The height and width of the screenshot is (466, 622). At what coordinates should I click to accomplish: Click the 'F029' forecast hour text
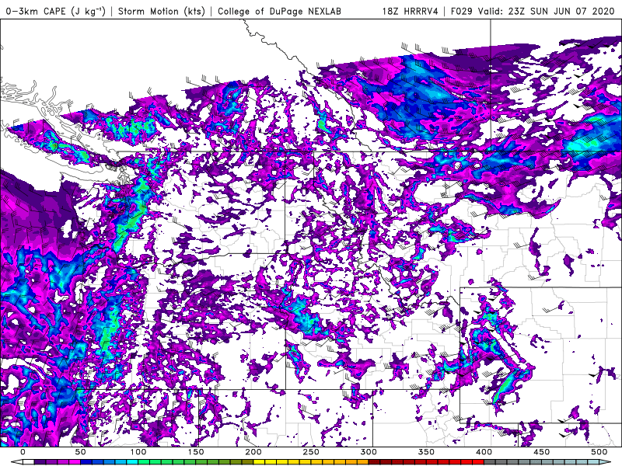(461, 11)
